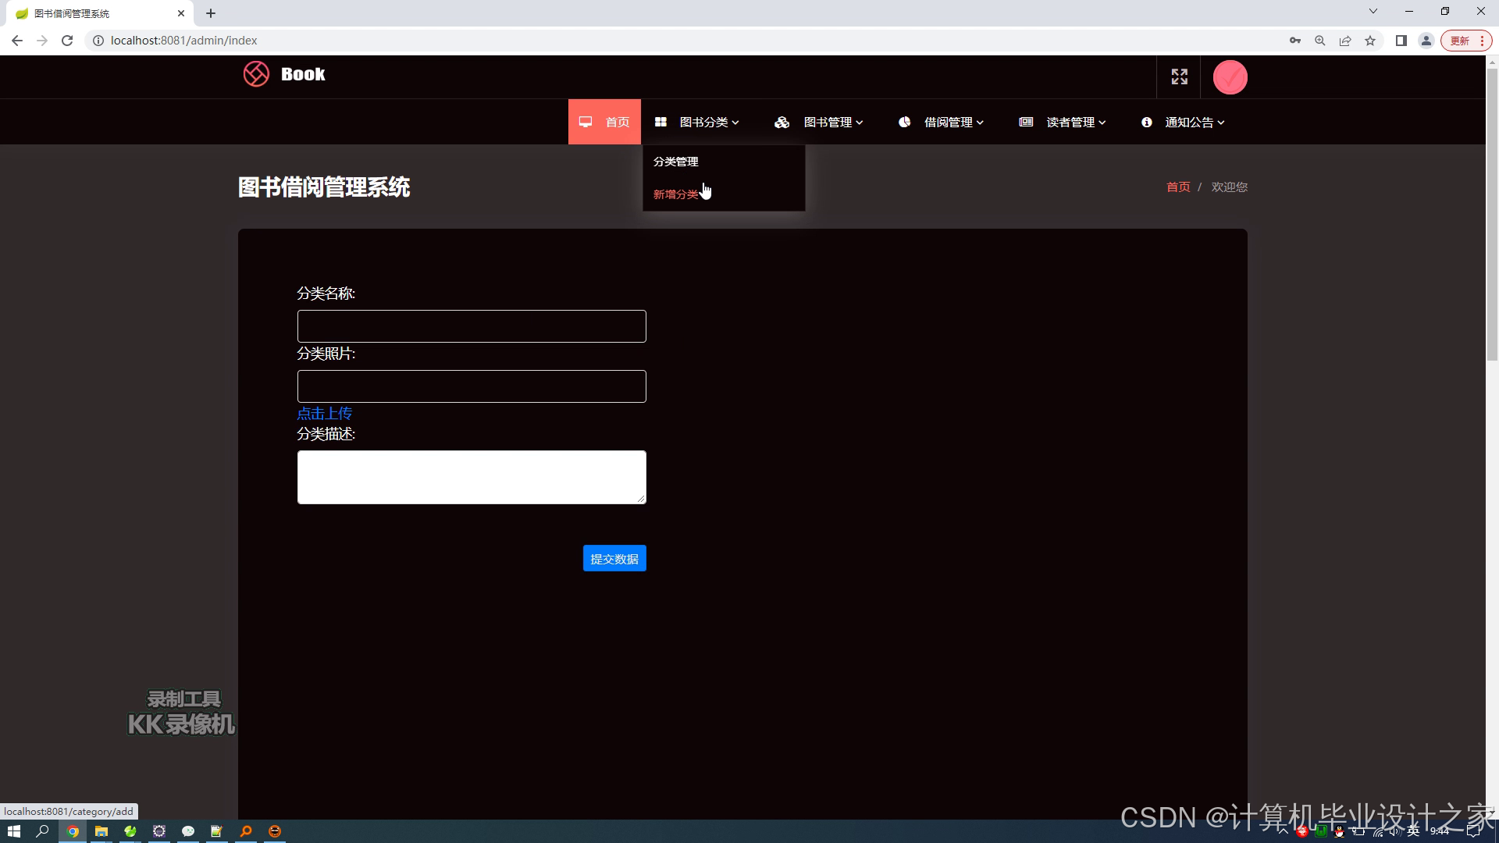Click the 提交数据 submit button
Image resolution: width=1499 pixels, height=843 pixels.
(x=614, y=559)
